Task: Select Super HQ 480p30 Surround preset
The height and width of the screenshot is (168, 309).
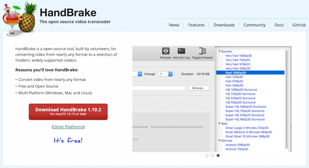Action: pos(245,119)
